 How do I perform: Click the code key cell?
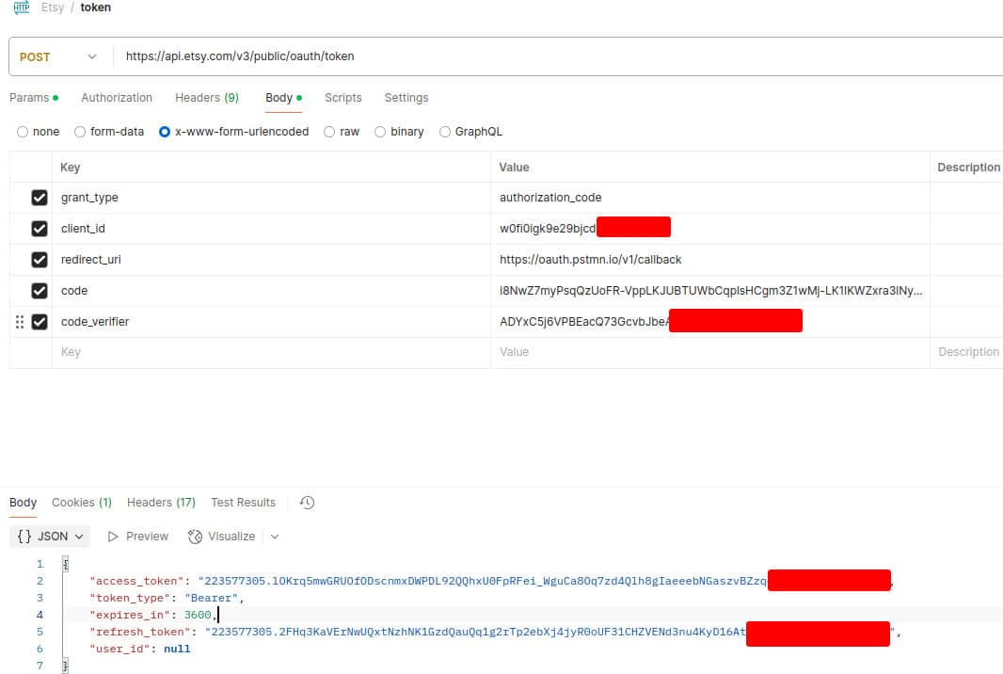pos(271,291)
